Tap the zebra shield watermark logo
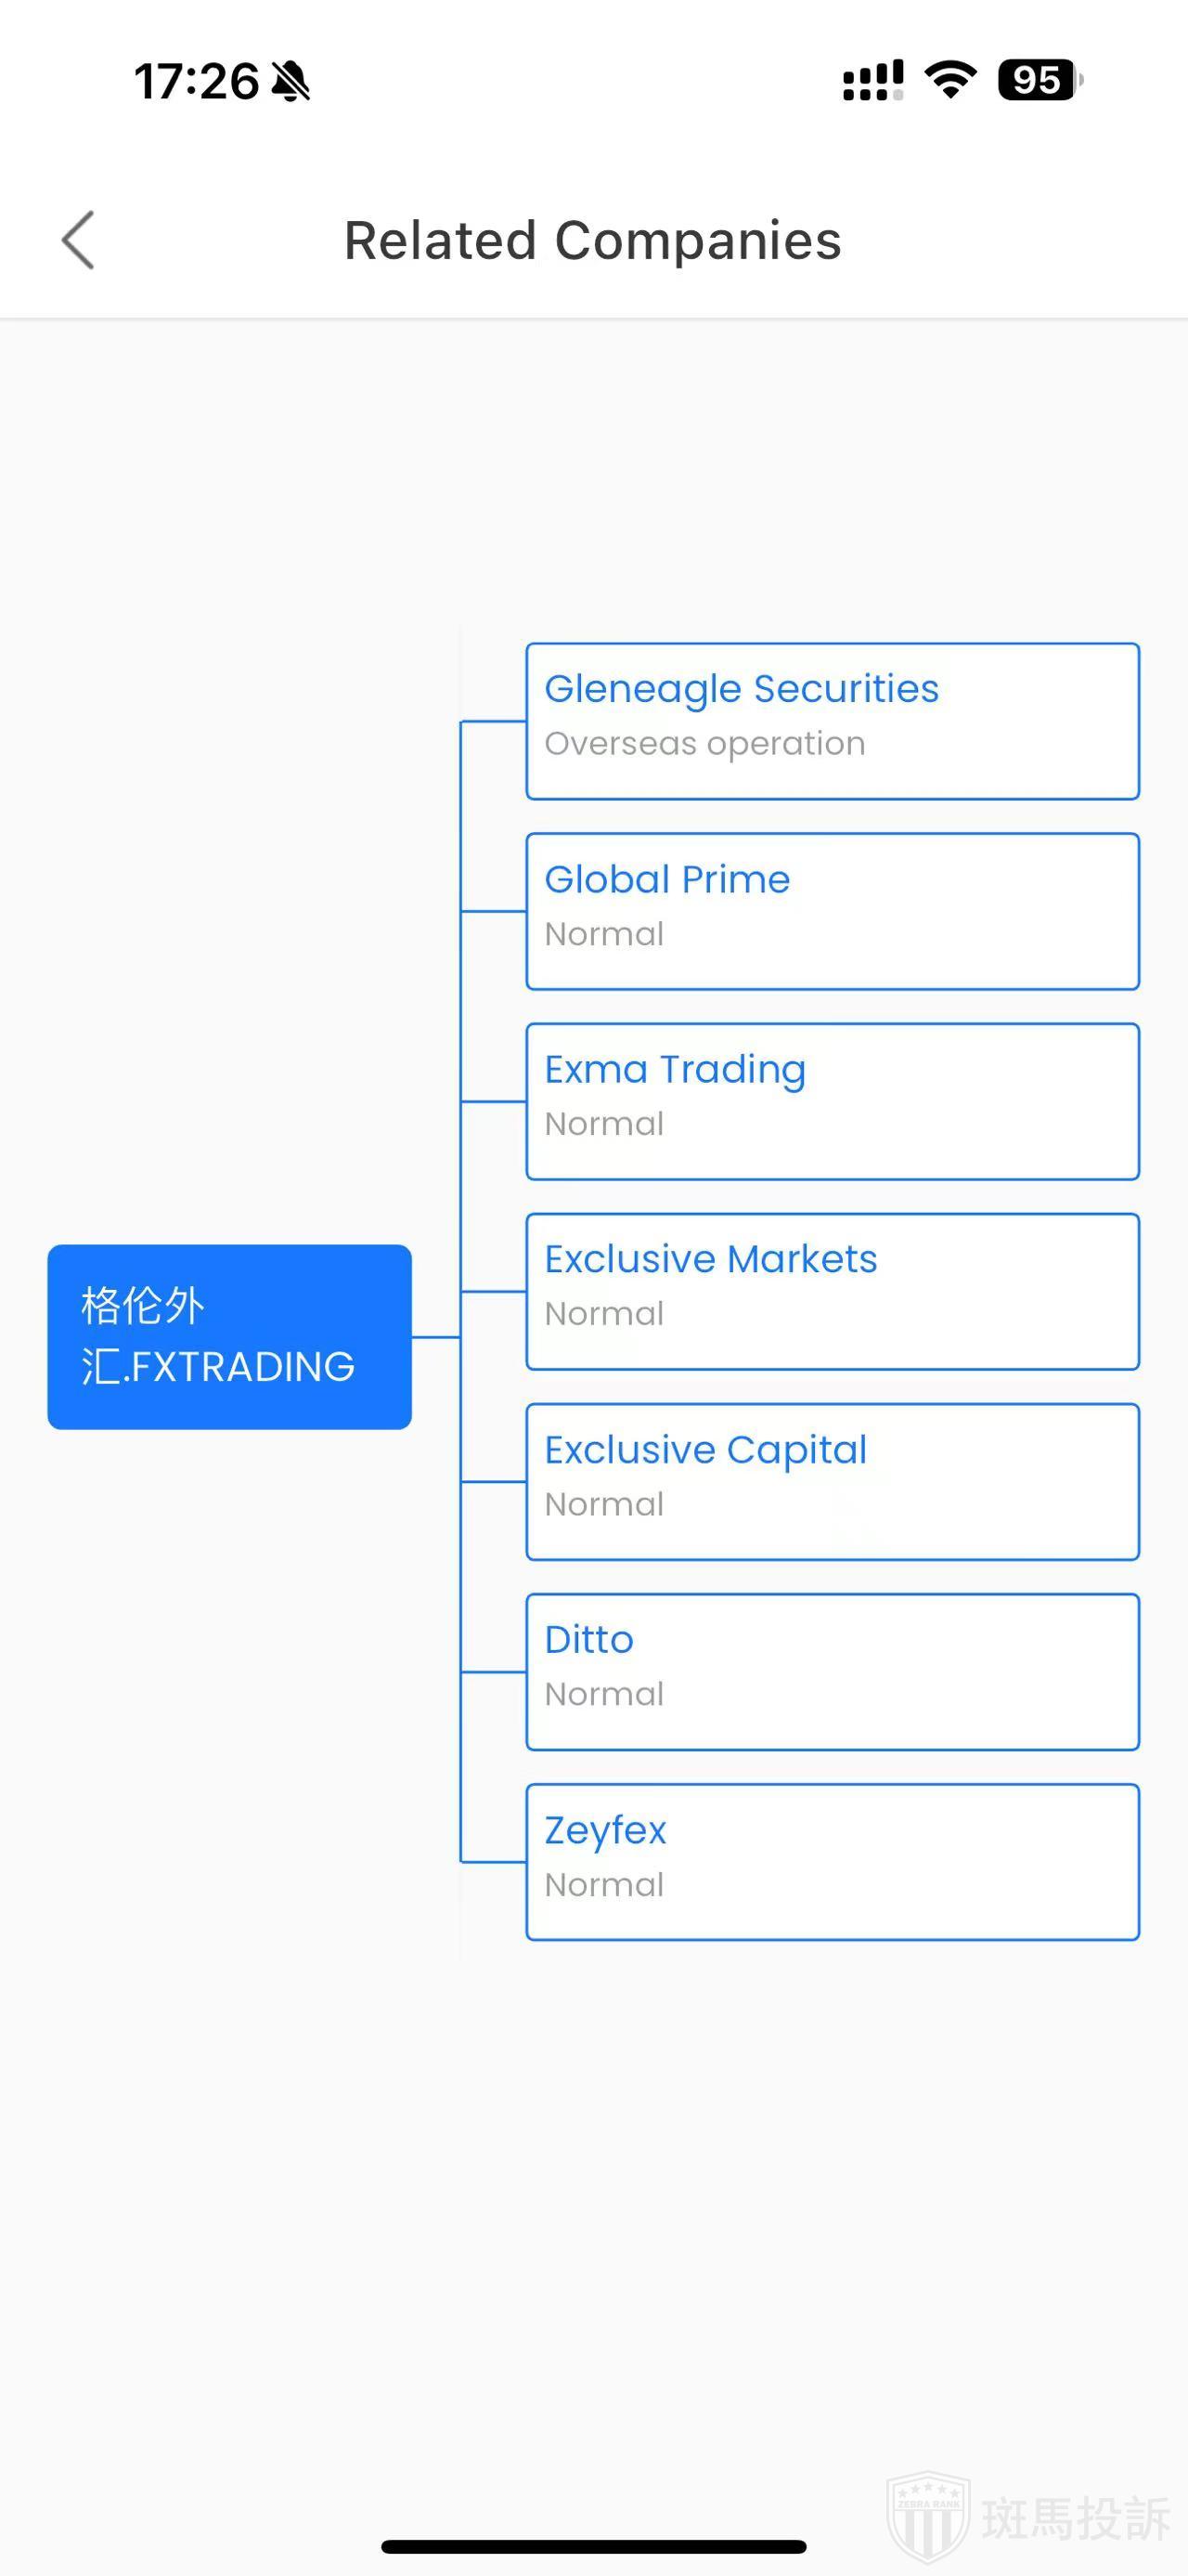The height and width of the screenshot is (2576, 1188). pyautogui.click(x=927, y=2517)
